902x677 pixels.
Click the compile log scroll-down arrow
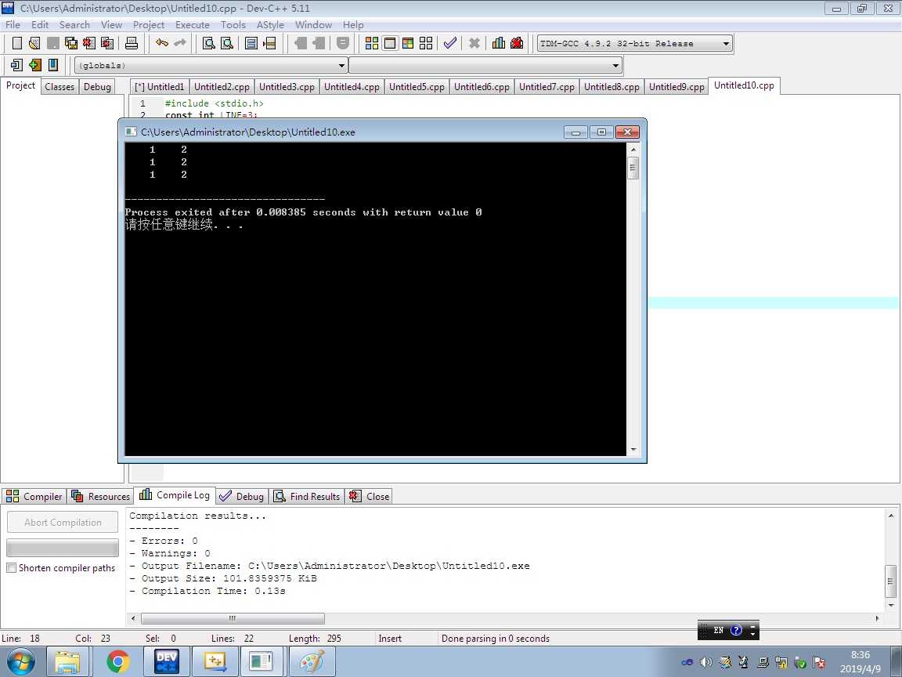click(890, 605)
